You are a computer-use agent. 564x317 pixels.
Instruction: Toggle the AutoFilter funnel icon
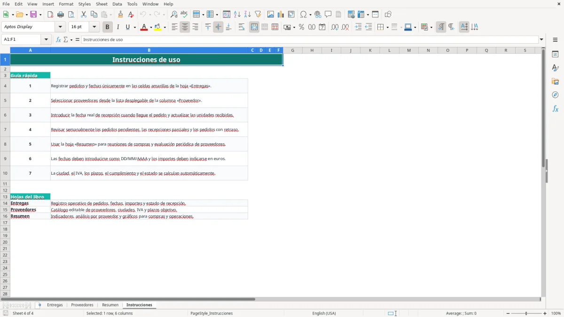click(x=258, y=15)
